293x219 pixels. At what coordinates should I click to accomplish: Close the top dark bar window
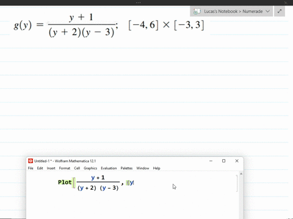pos(286,2)
